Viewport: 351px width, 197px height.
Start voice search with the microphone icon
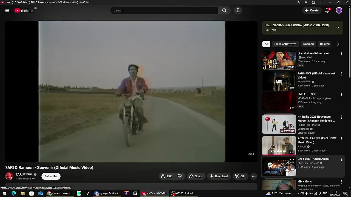238,10
